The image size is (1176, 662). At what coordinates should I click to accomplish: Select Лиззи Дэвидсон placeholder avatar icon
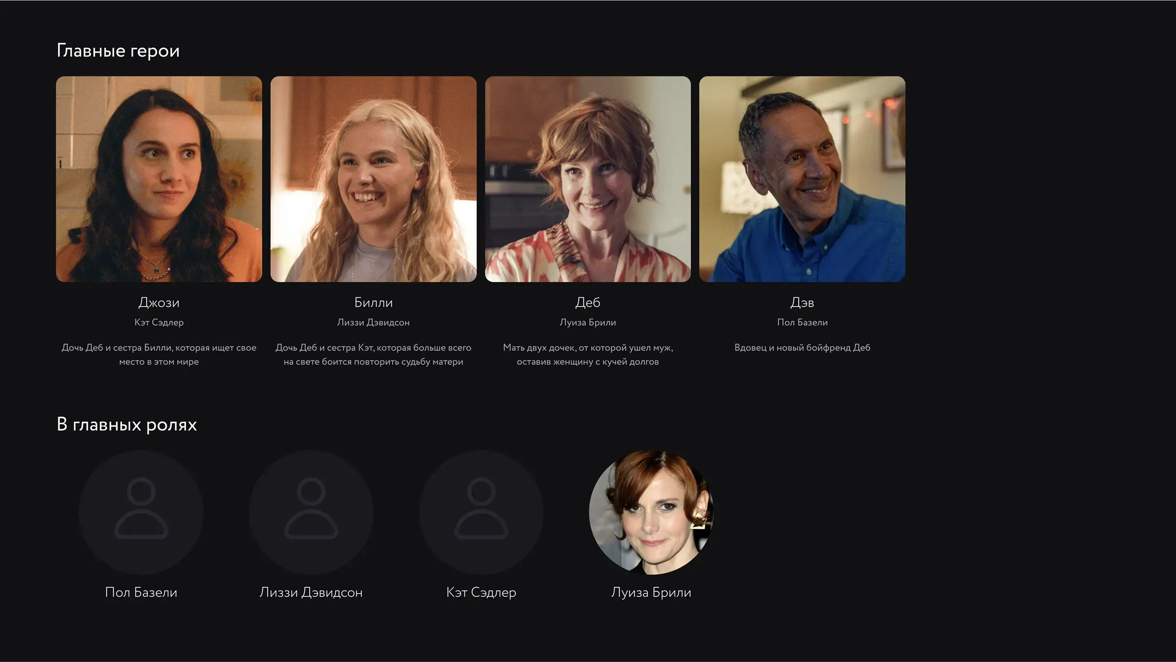coord(311,512)
